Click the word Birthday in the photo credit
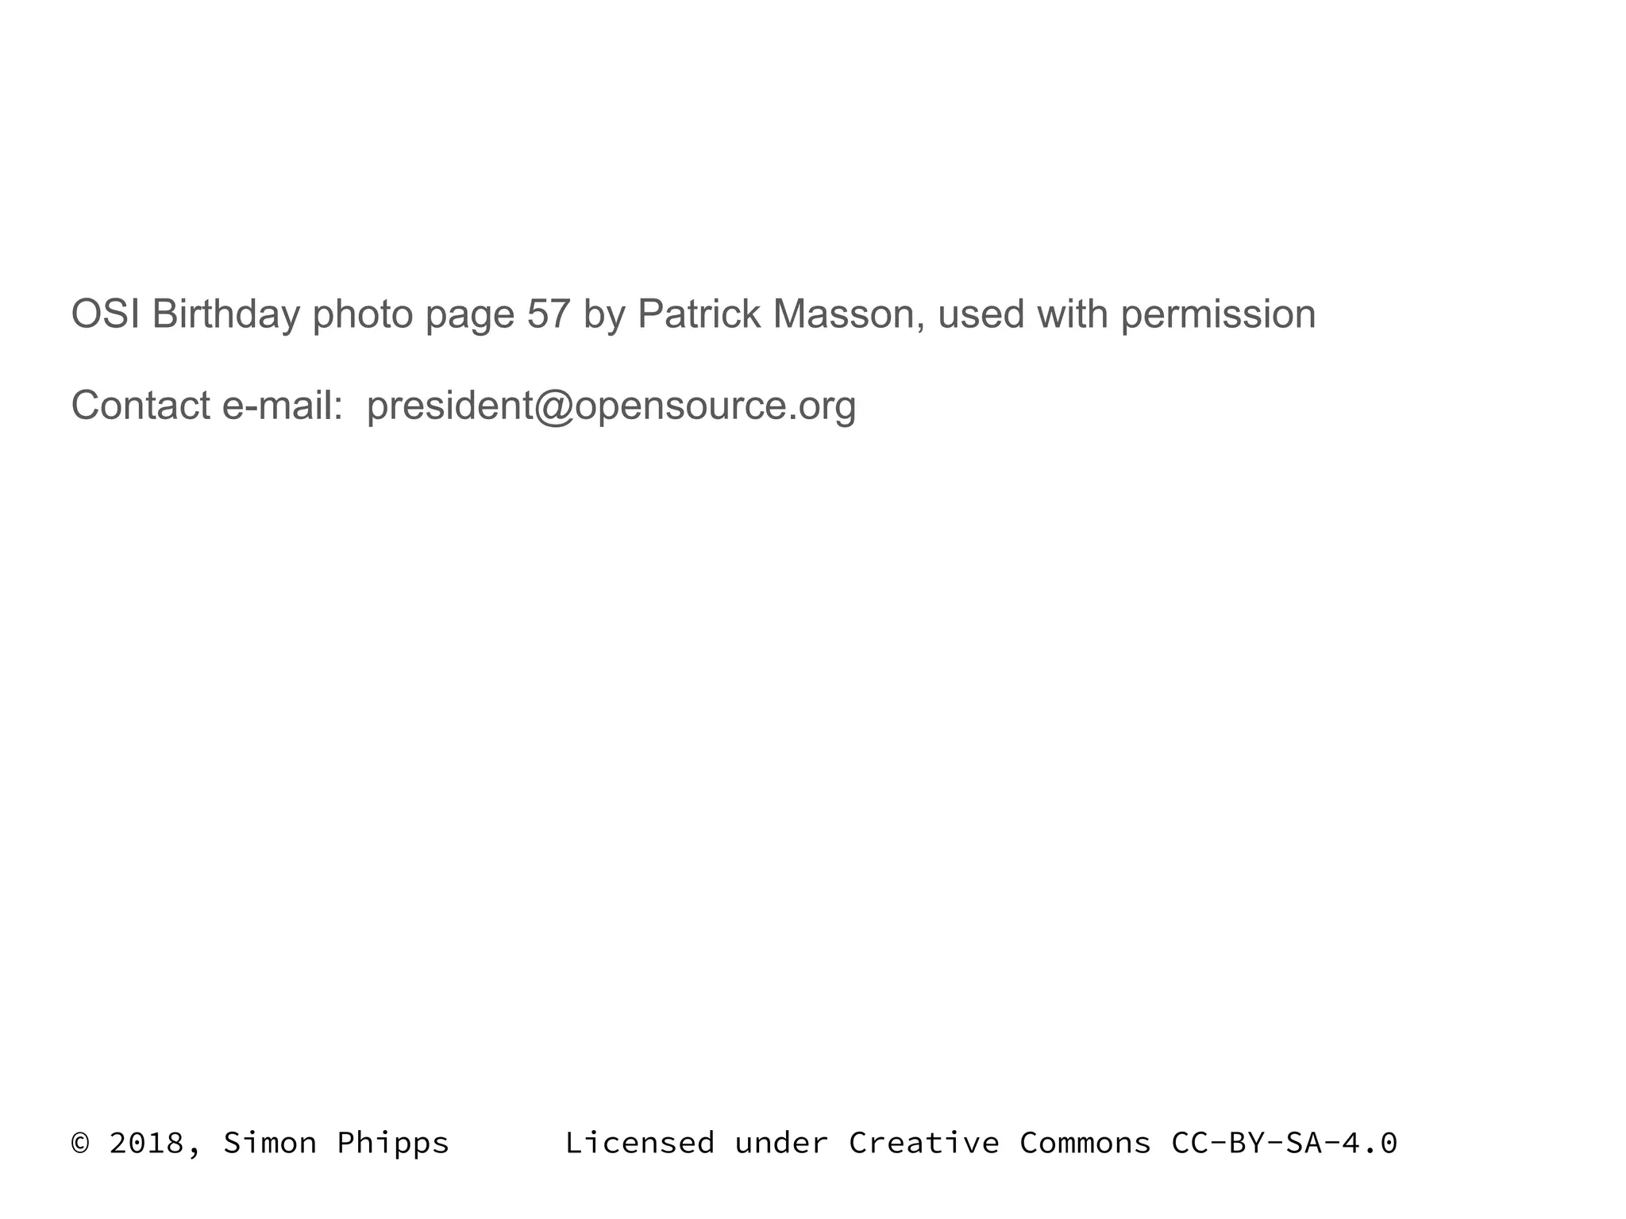Image resolution: width=1626 pixels, height=1219 pixels. point(226,315)
